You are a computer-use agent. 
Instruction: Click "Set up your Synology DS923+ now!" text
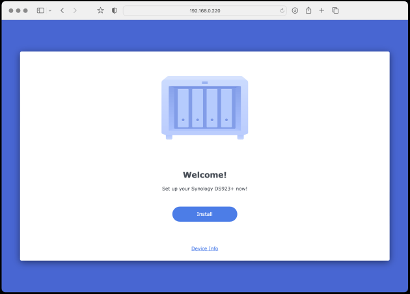[x=204, y=189]
